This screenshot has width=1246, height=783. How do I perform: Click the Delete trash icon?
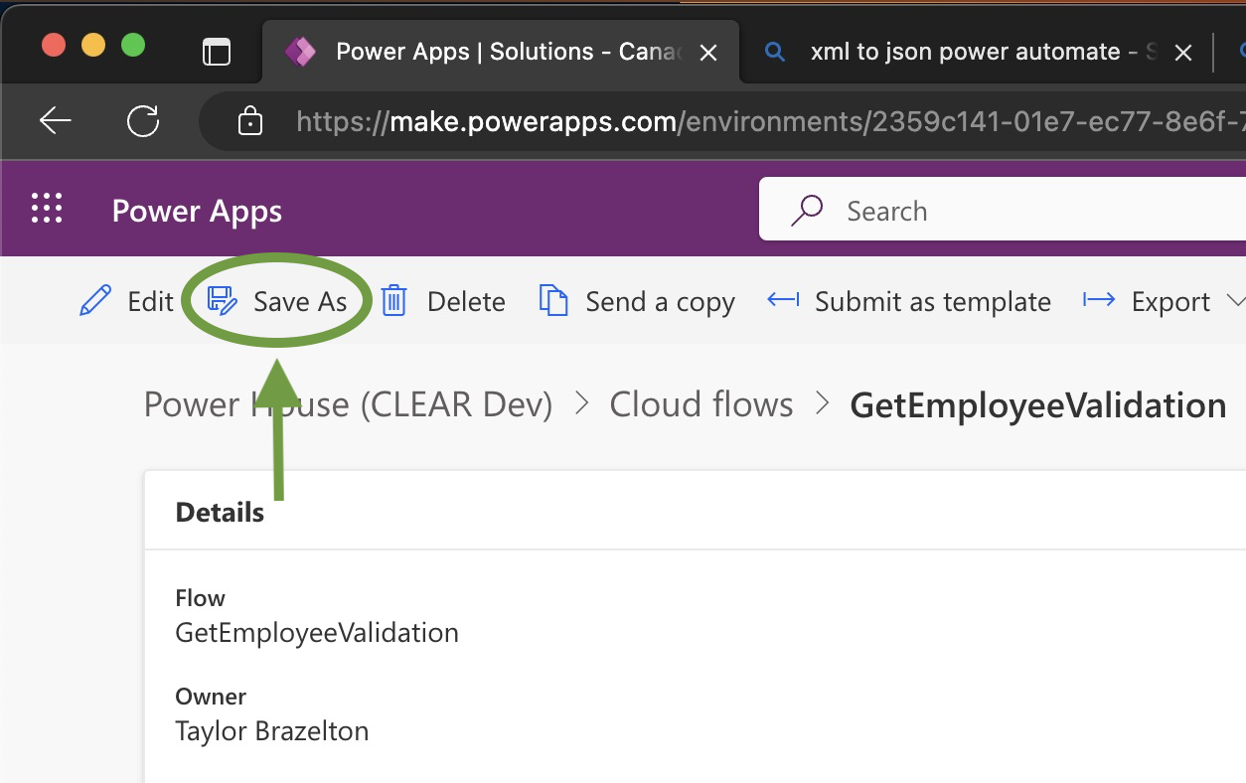click(x=393, y=300)
